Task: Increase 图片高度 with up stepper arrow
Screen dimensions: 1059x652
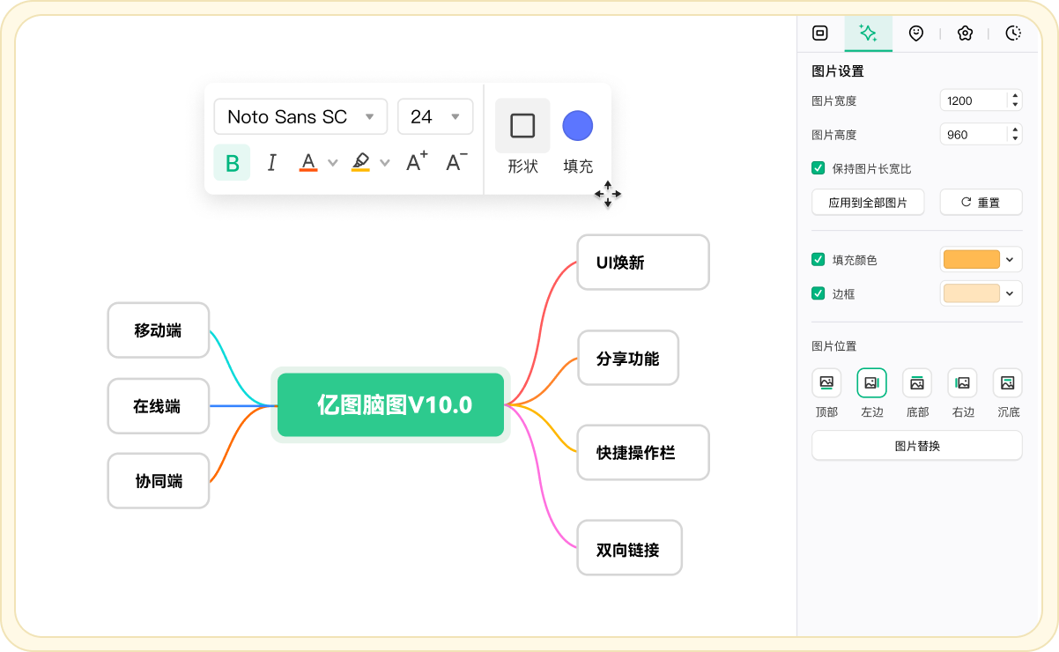Action: click(x=1015, y=130)
